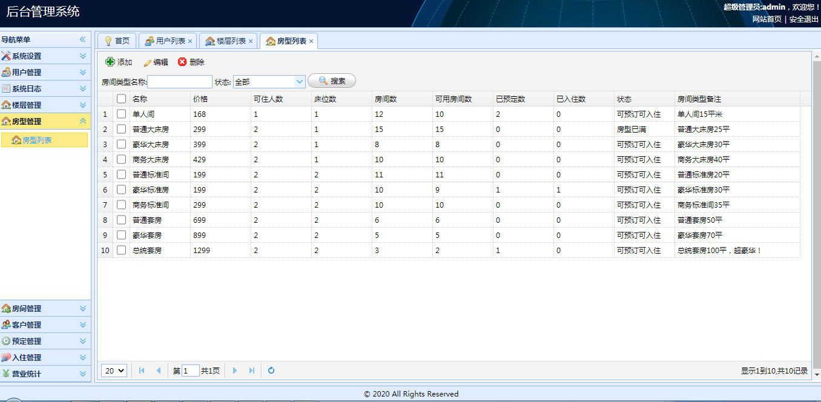821x402 pixels.
Task: Close the 楼层列表 tab
Action: pos(251,41)
